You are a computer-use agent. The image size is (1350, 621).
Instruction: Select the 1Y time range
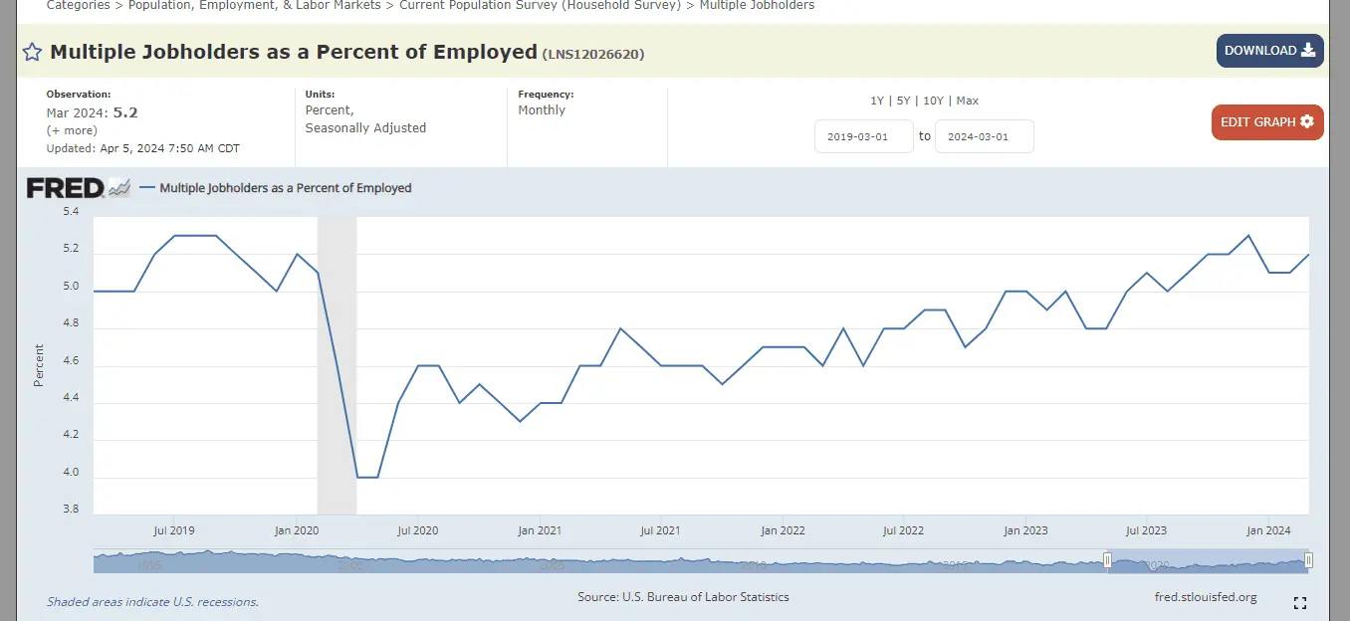[x=876, y=101]
